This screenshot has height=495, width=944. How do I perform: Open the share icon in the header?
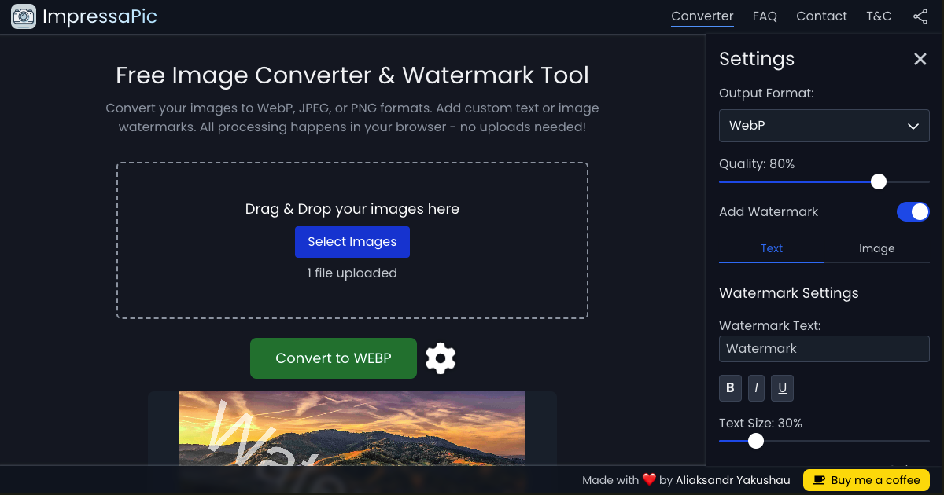[x=920, y=16]
